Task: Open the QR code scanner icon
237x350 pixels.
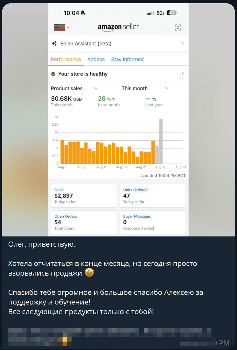Action: click(x=178, y=27)
